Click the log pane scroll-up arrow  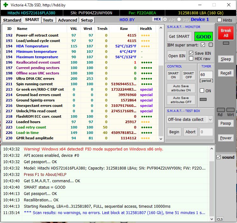212,149
